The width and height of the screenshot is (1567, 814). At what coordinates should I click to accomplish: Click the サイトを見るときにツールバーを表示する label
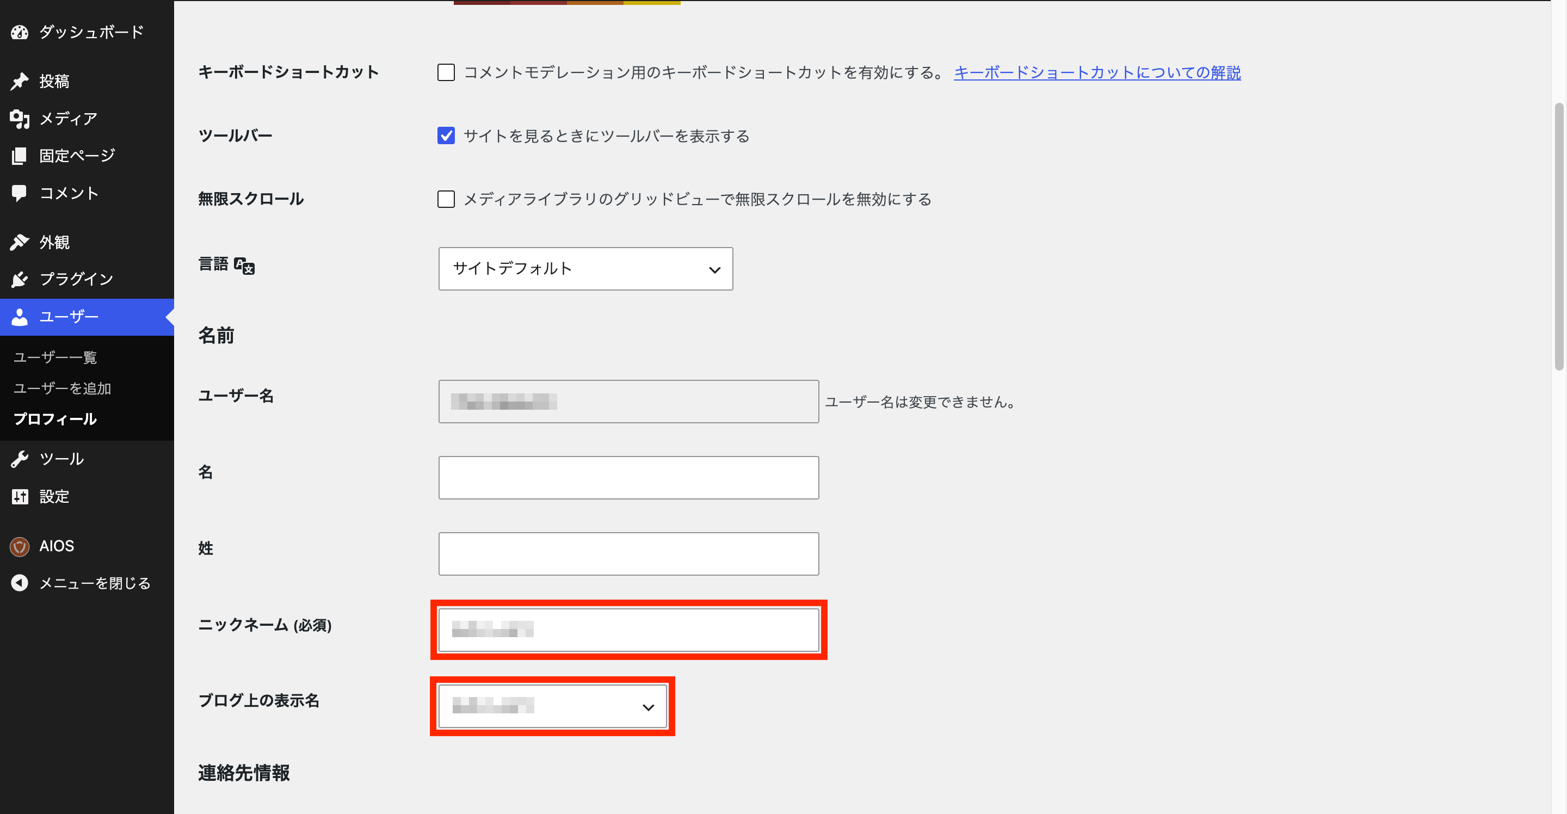click(x=607, y=135)
